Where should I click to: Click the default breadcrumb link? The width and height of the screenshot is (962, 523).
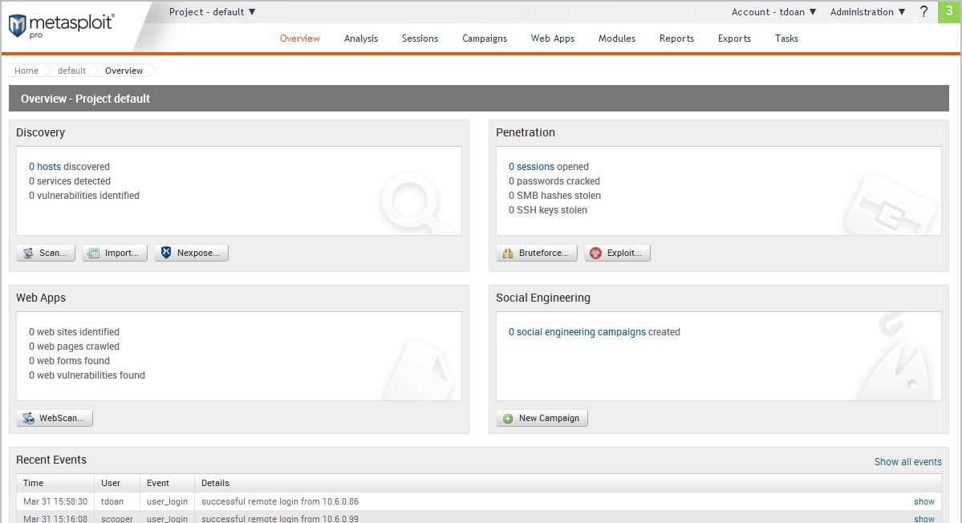coord(71,71)
